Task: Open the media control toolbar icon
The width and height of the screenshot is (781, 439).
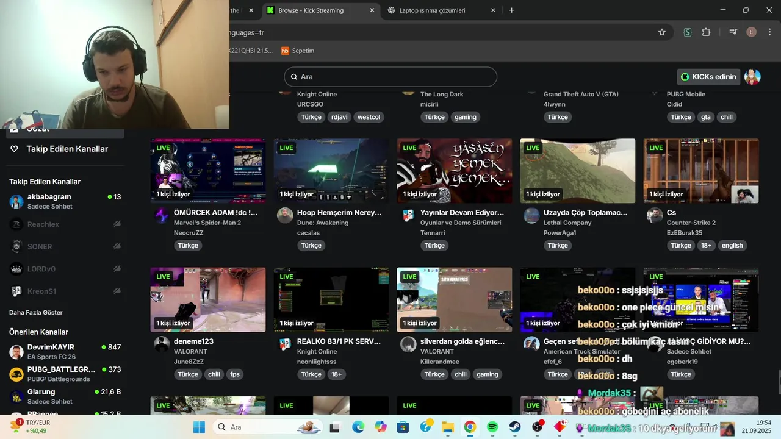Action: point(733,32)
